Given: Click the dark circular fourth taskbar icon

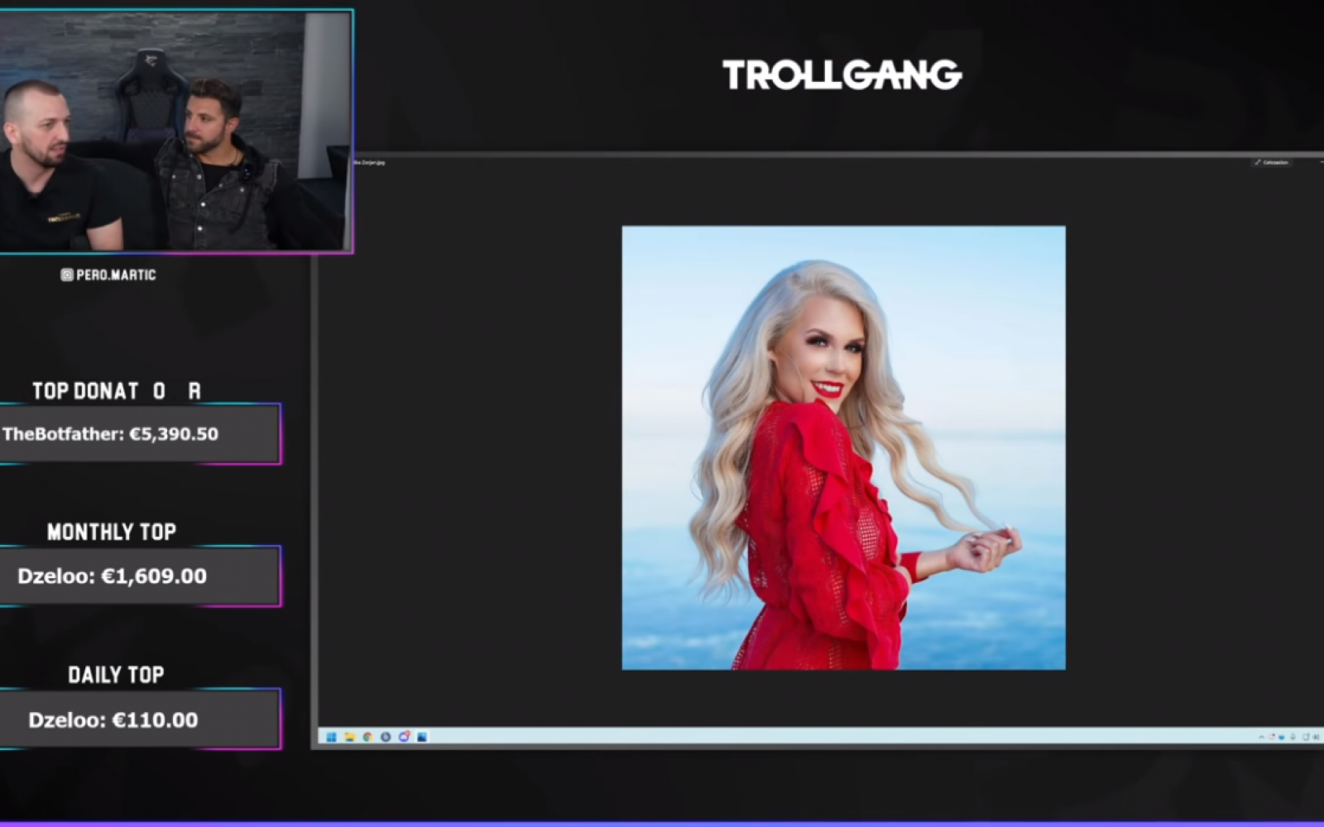Looking at the screenshot, I should click(386, 737).
